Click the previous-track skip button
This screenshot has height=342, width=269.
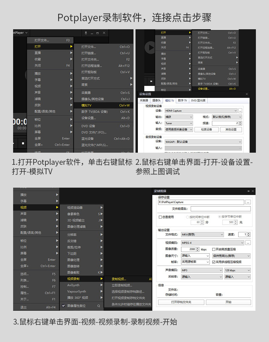pos(151,81)
